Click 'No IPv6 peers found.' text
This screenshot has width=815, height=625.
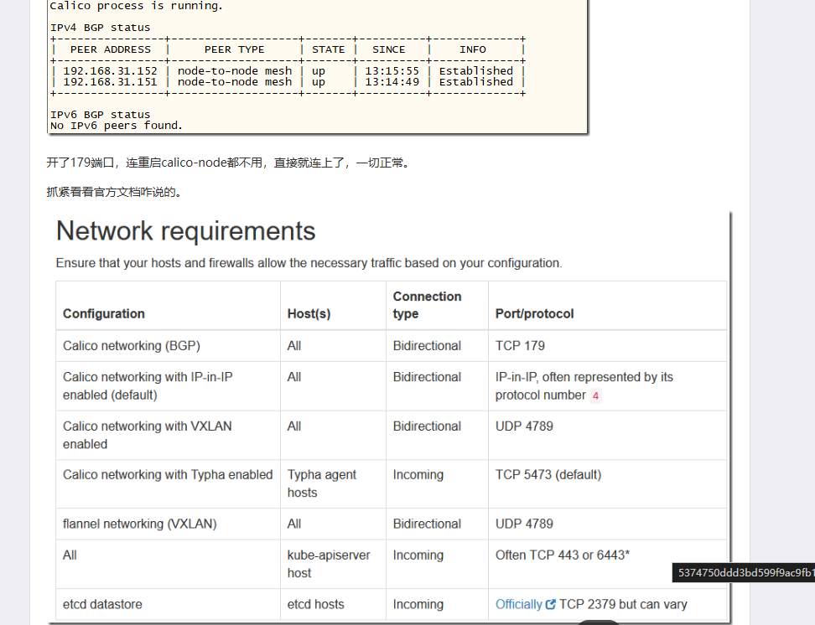coord(117,125)
